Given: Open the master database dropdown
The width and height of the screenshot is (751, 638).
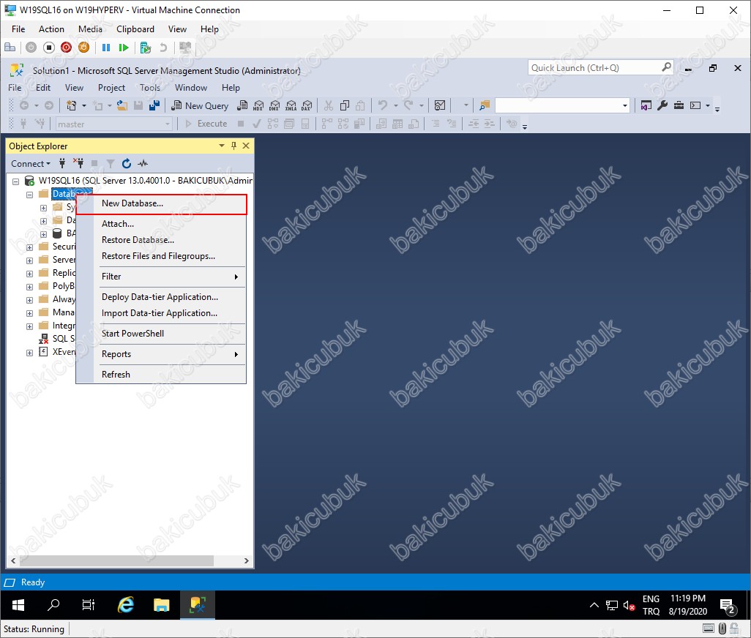Looking at the screenshot, I should click(167, 124).
